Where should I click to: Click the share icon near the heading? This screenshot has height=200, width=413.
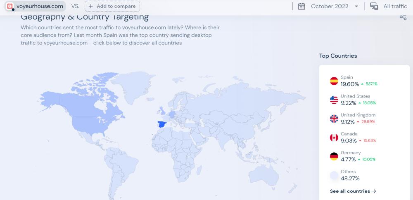(x=403, y=17)
